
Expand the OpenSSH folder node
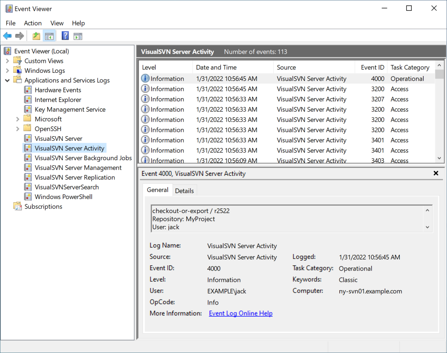pyautogui.click(x=18, y=129)
